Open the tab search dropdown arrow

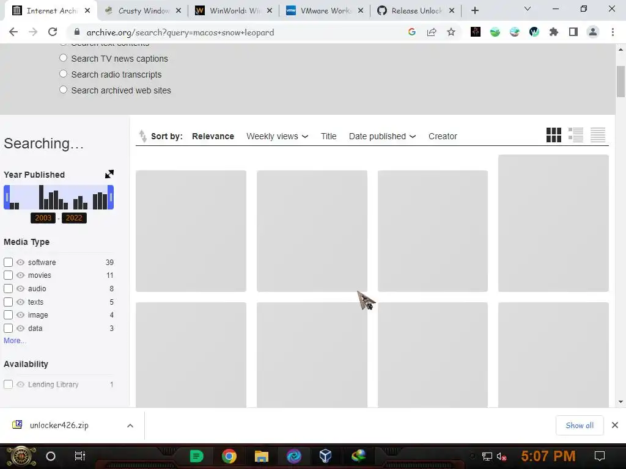pyautogui.click(x=528, y=9)
